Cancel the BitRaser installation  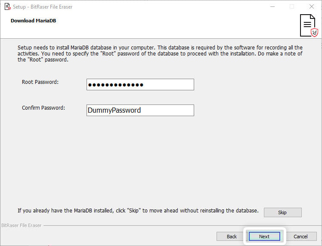pos(300,237)
